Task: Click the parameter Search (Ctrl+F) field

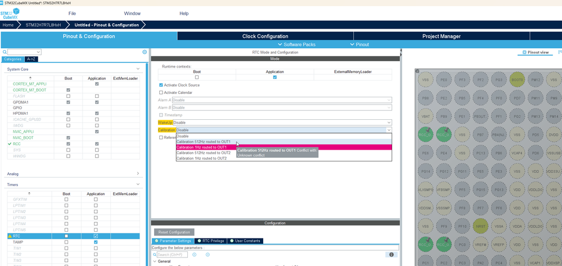Action: pyautogui.click(x=172, y=255)
